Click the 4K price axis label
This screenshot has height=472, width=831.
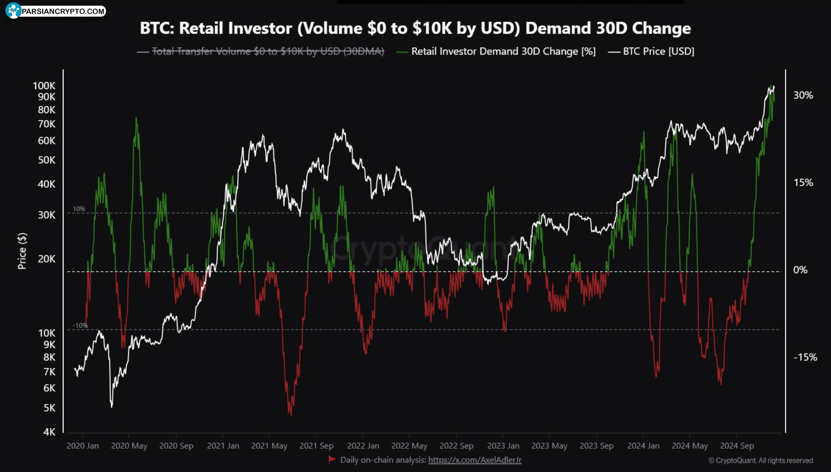[x=49, y=432]
